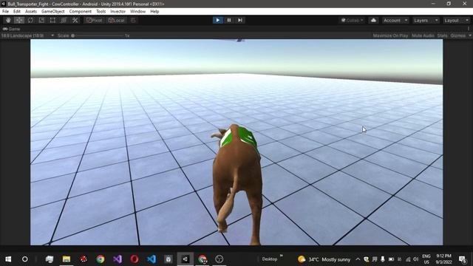The image size is (473, 266).
Task: Select the Rotate tool
Action: [x=30, y=20]
